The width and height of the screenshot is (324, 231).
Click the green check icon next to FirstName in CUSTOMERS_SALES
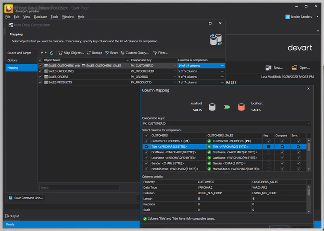click(x=210, y=152)
